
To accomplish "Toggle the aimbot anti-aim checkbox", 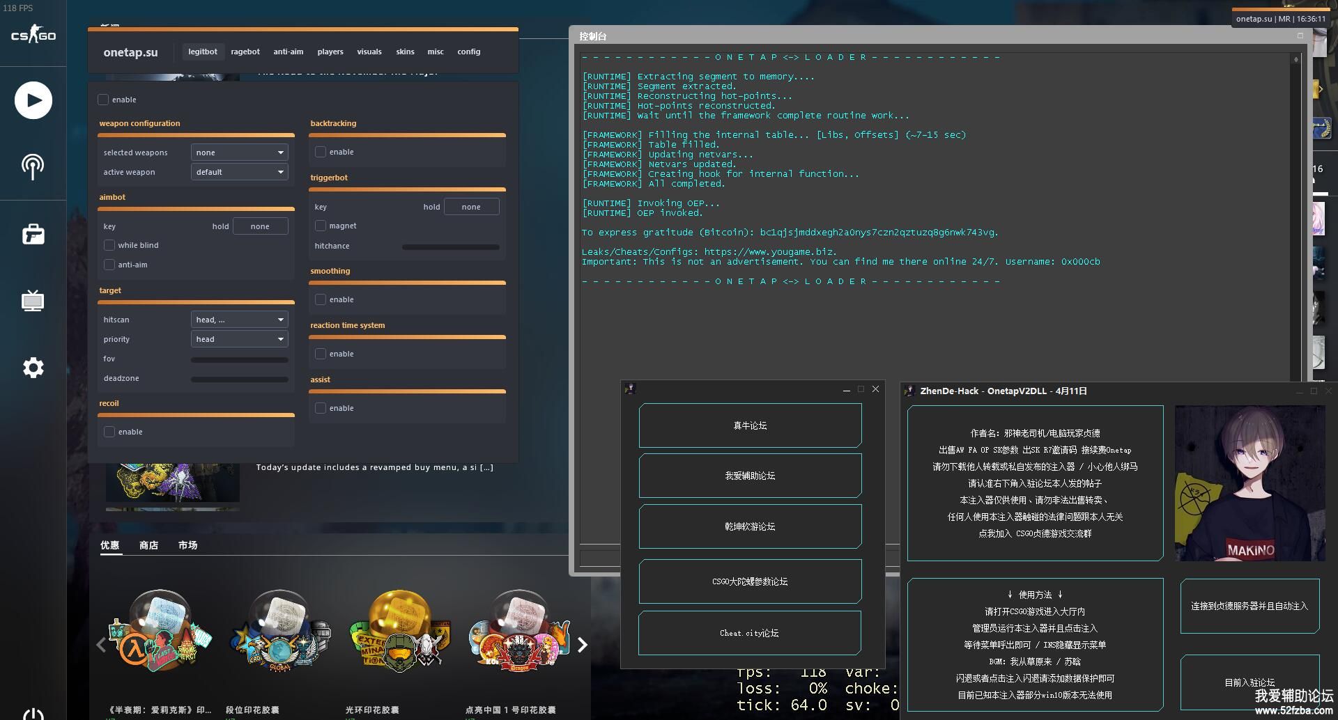I will 109,265.
